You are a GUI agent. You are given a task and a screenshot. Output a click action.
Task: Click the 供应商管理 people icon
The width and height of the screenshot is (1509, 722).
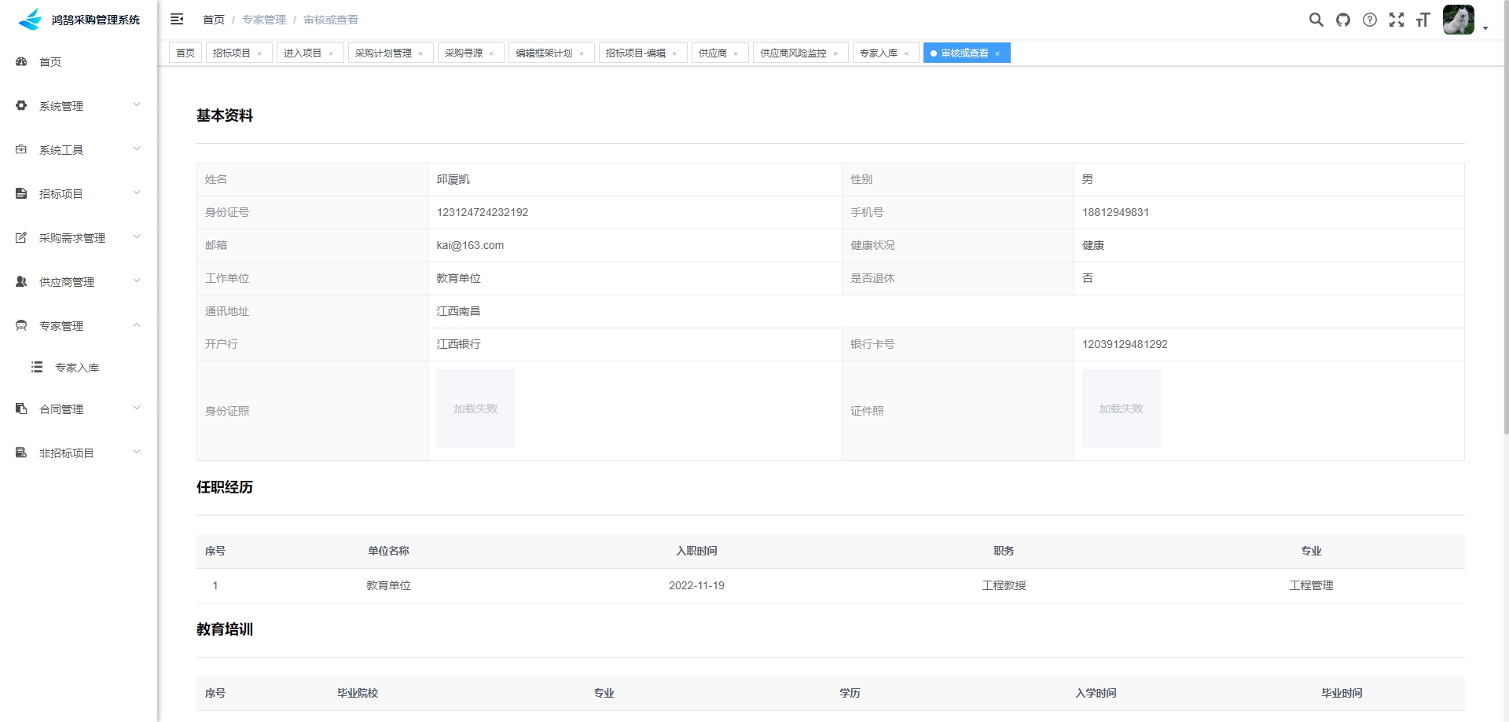21,281
